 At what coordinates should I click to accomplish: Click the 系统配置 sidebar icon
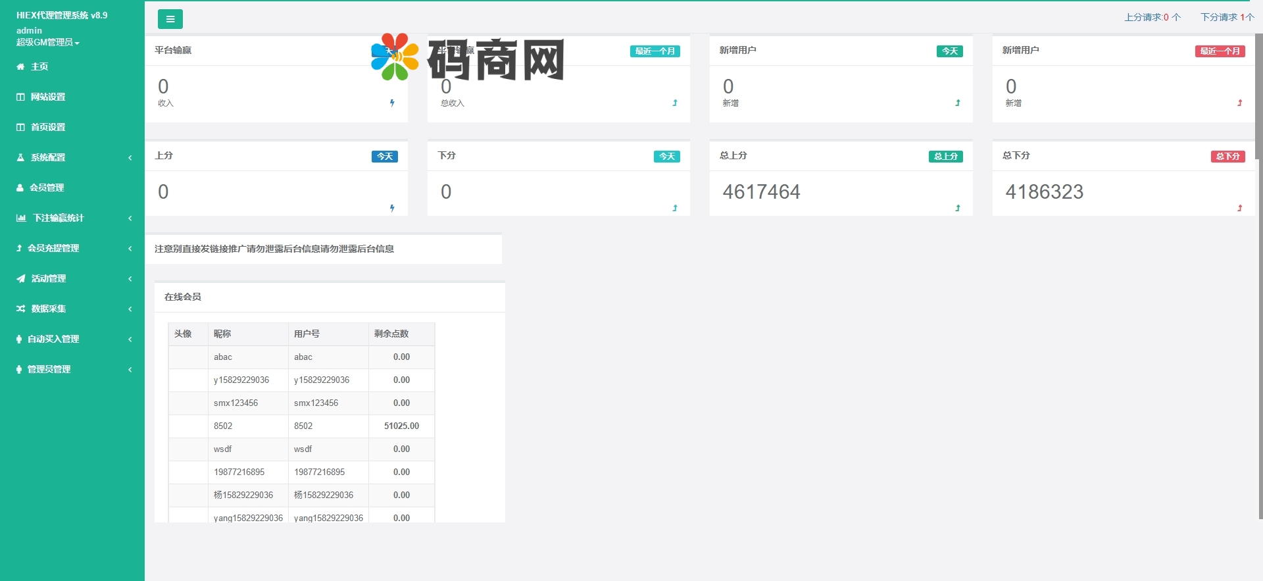coord(20,157)
